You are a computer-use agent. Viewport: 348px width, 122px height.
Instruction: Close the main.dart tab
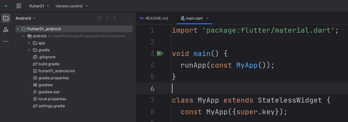pos(207,18)
